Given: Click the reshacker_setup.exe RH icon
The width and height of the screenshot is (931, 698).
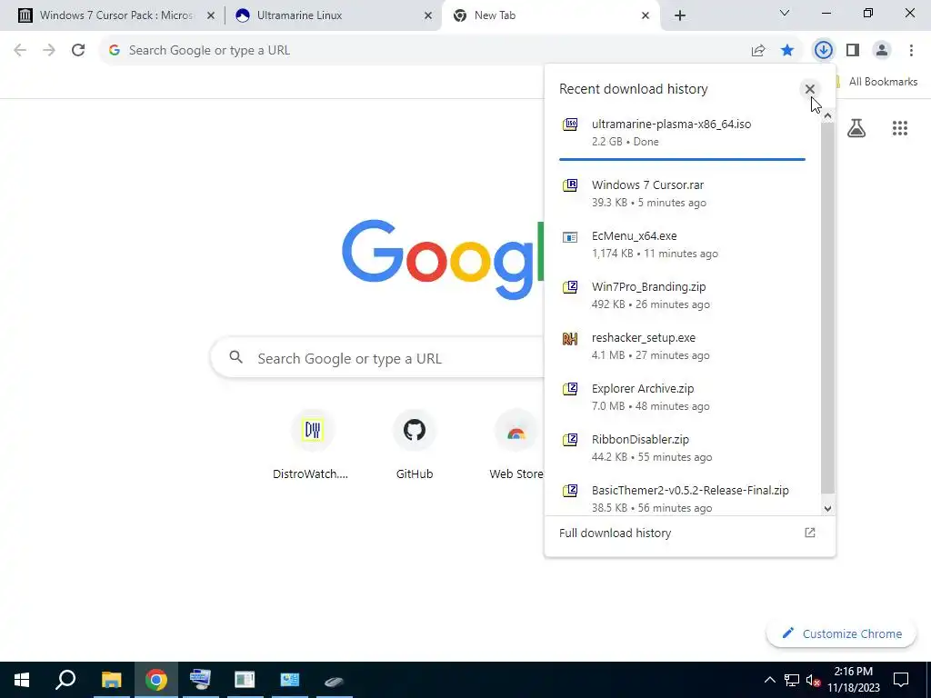Looking at the screenshot, I should point(570,338).
